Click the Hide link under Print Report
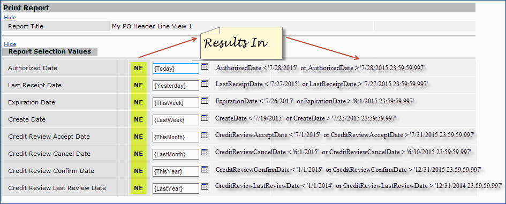 pos(10,18)
